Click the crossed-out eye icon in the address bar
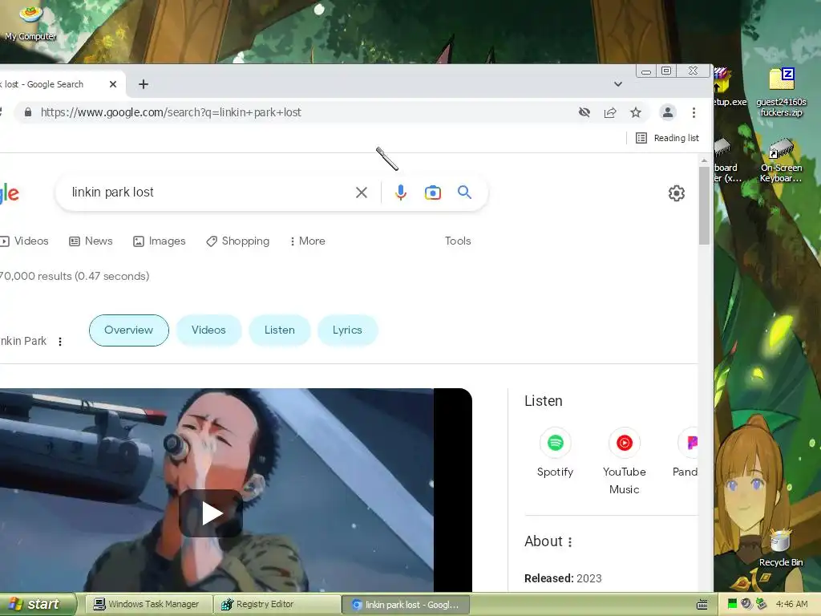 click(584, 112)
